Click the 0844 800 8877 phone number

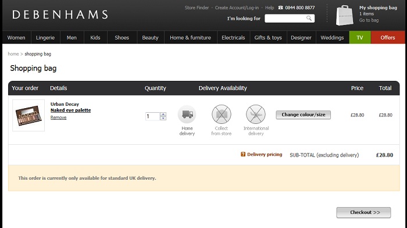click(x=300, y=8)
